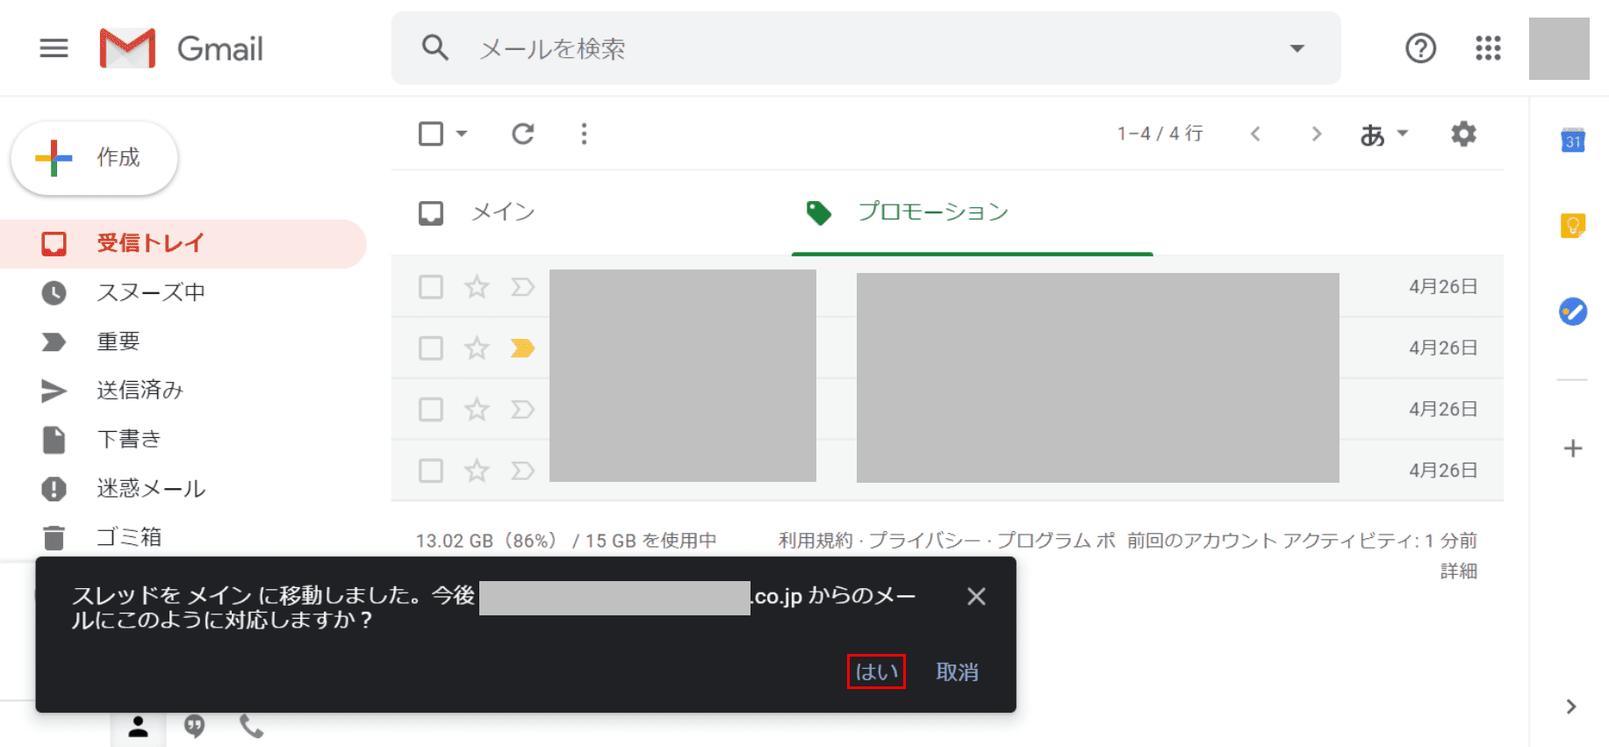Open the 利用規約 link

point(815,541)
